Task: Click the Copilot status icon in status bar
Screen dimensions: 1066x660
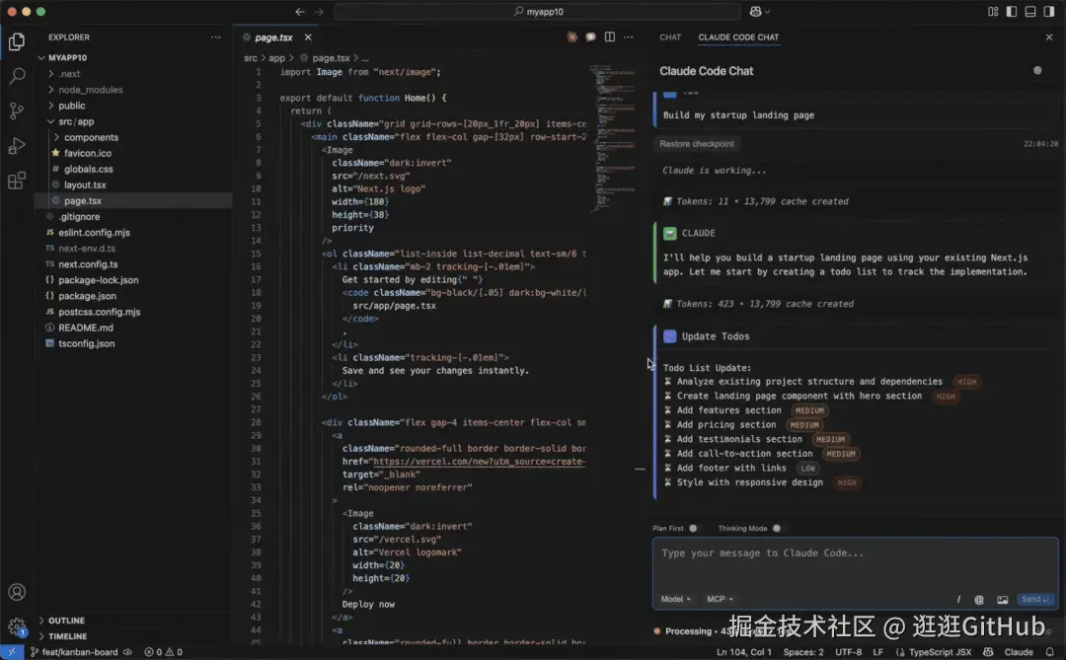Action: (x=988, y=652)
